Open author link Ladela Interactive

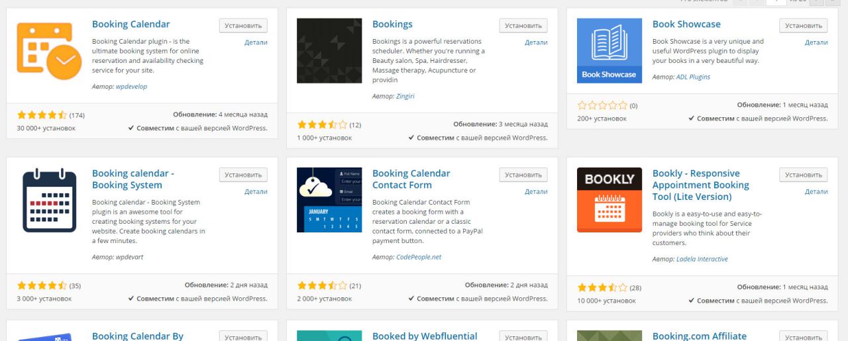702,259
